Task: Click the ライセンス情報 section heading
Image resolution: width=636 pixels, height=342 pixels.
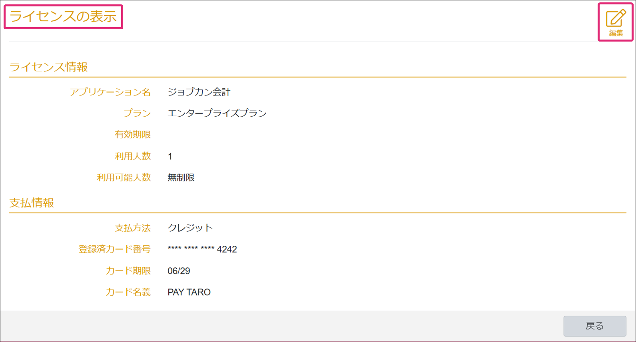Action: point(48,67)
